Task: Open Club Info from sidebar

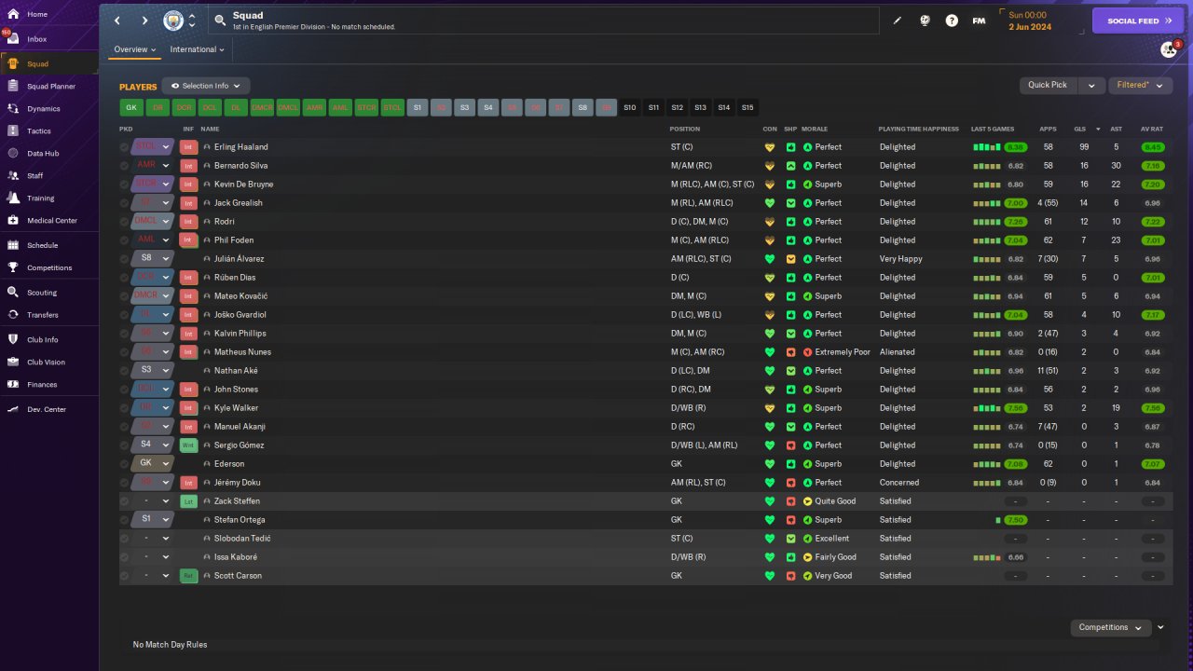Action: (13, 339)
